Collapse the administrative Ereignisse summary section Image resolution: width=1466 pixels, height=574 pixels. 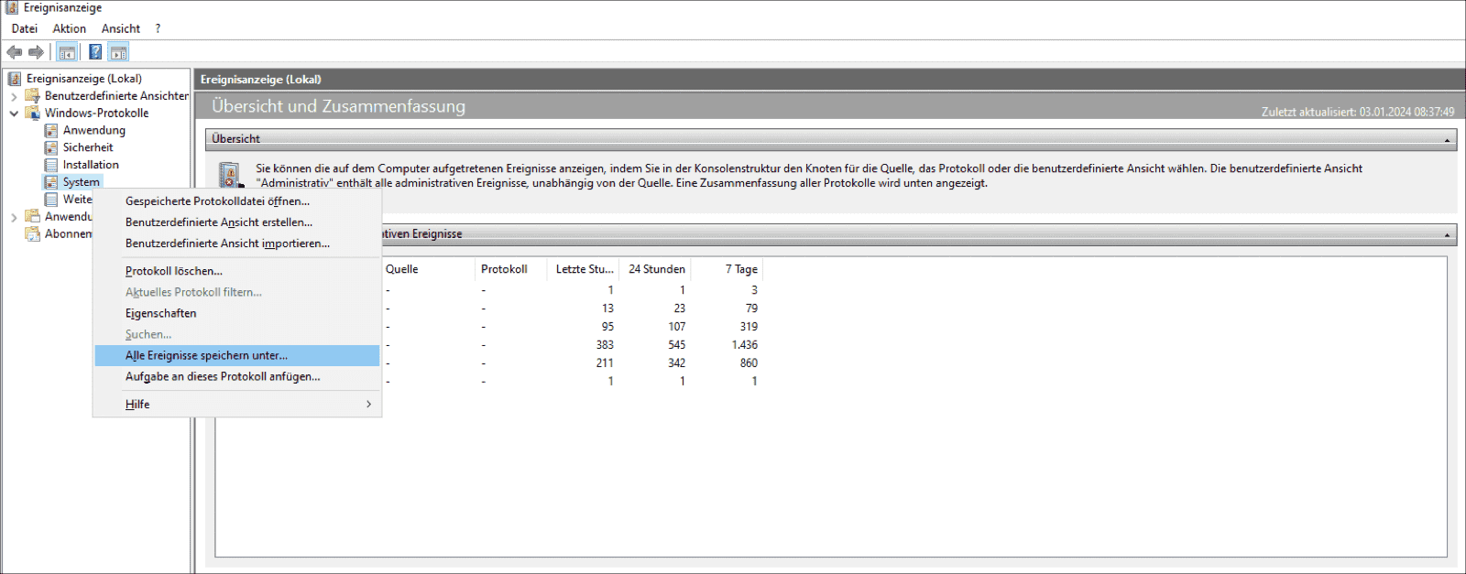pyautogui.click(x=1447, y=235)
